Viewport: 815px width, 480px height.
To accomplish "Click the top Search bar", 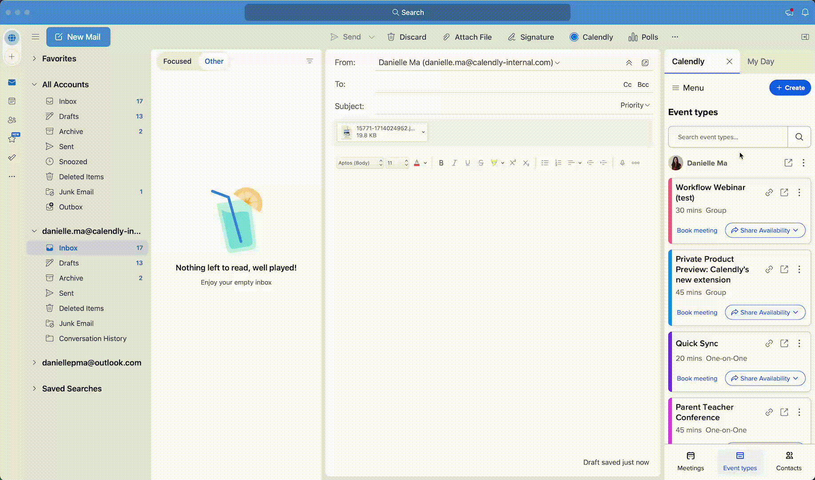I will pyautogui.click(x=407, y=12).
